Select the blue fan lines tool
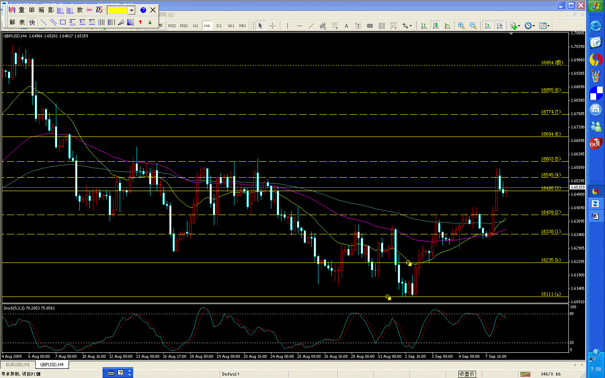605x378 pixels. (x=131, y=22)
